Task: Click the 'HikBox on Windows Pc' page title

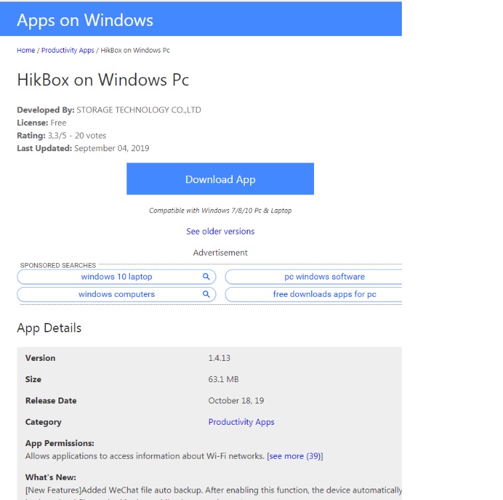Action: tap(103, 80)
